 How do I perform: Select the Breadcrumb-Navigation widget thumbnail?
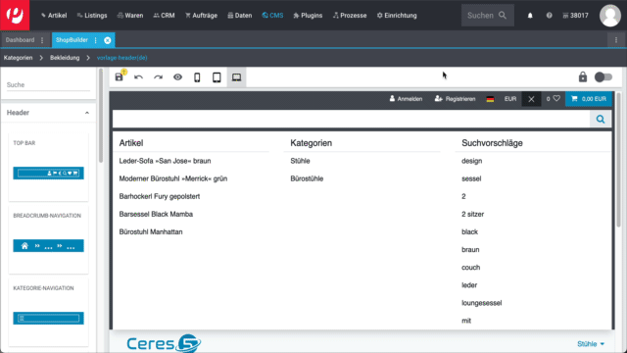coord(48,246)
